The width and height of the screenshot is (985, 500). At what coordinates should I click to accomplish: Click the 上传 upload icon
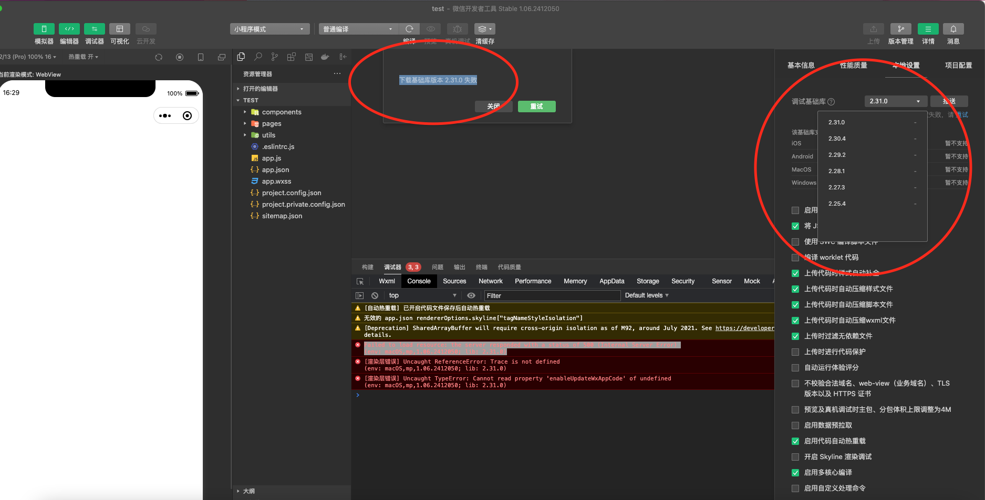(x=874, y=29)
